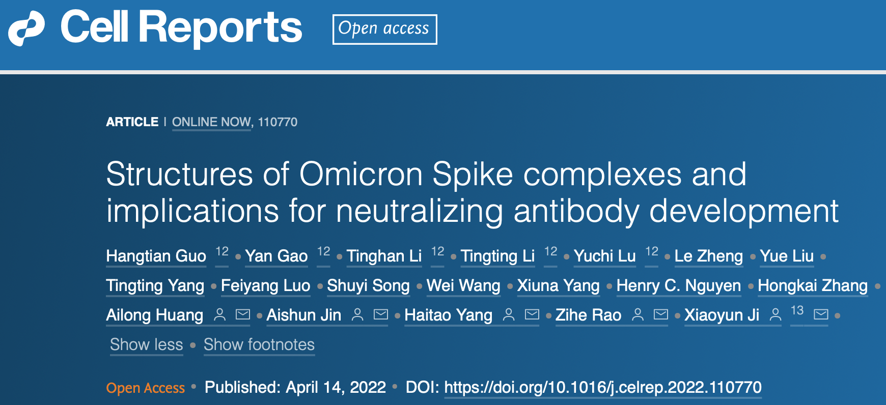Click the Cell Reports logo icon

point(26,29)
